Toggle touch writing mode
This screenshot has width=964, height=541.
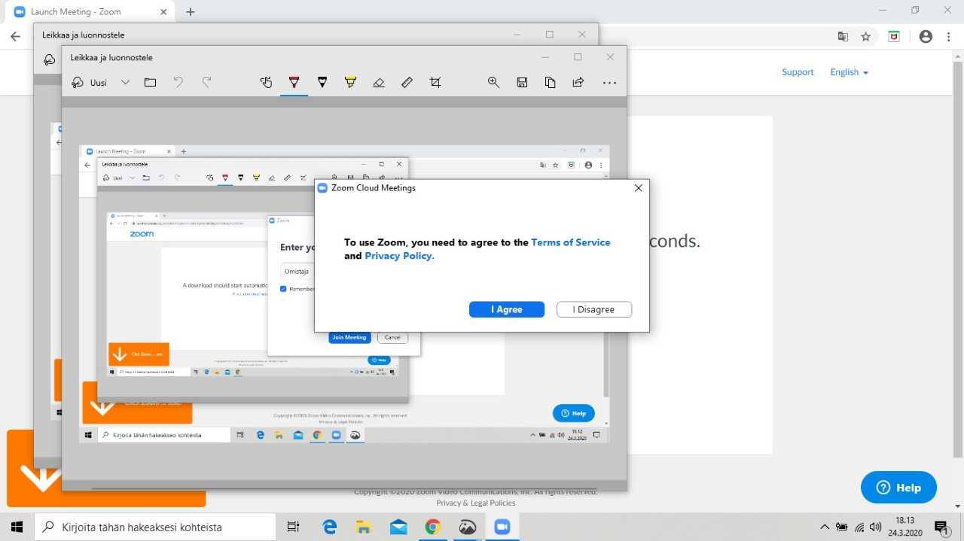pyautogui.click(x=266, y=83)
